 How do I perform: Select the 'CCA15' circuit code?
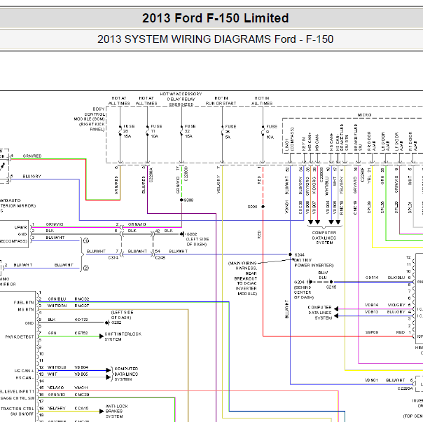point(81,408)
